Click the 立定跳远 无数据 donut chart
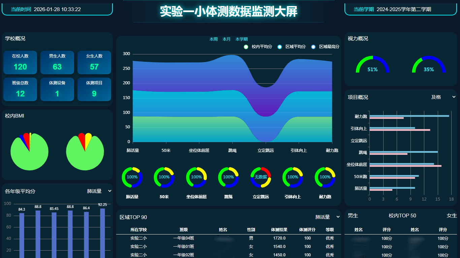Screen dimensions: 460x258 tap(261, 177)
